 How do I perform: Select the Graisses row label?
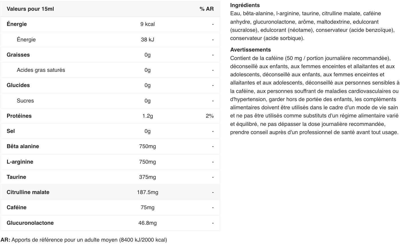tap(18, 55)
